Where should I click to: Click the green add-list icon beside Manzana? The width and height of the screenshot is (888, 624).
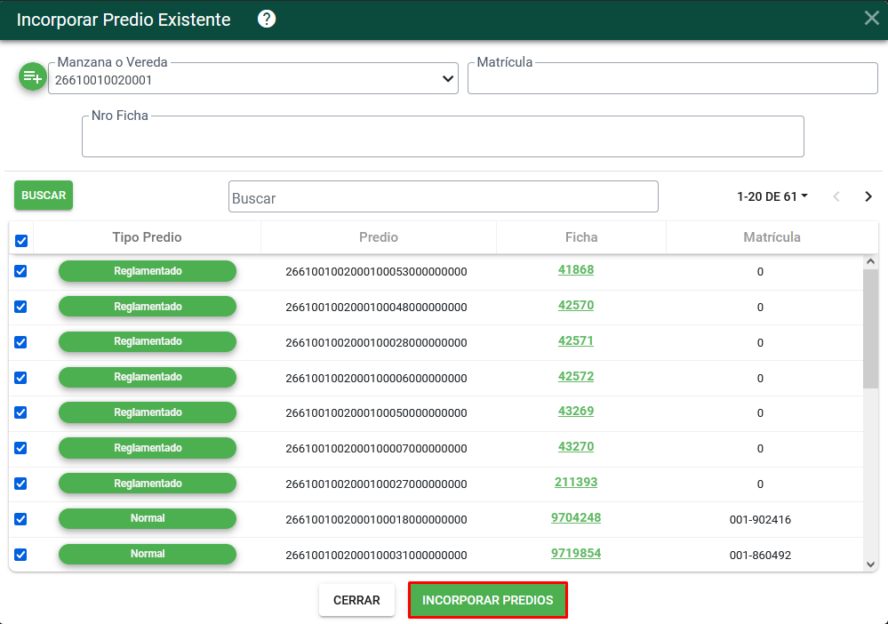coord(32,76)
